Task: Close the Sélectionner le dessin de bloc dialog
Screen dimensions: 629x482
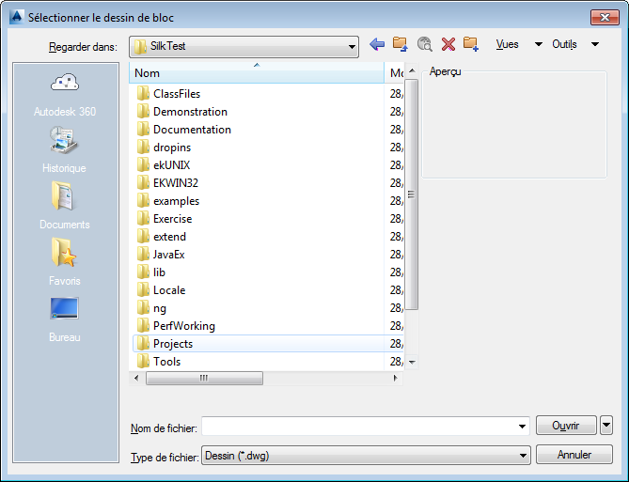Action: pyautogui.click(x=605, y=17)
